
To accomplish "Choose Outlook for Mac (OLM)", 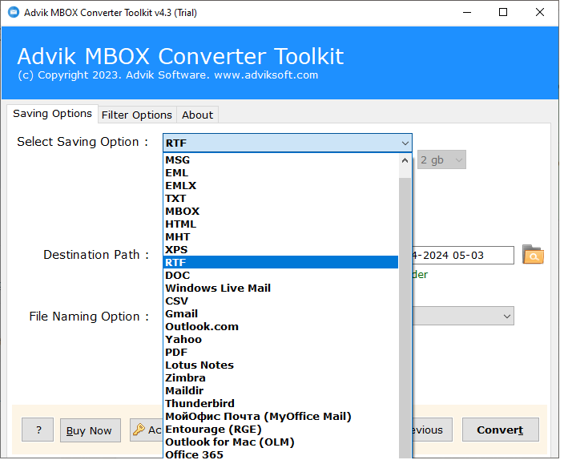I will coord(281,442).
